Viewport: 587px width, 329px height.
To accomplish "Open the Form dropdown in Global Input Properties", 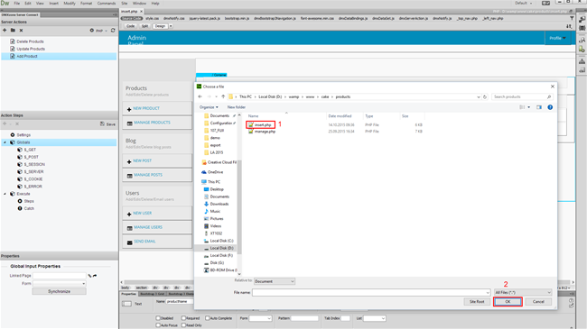I will pos(59,284).
